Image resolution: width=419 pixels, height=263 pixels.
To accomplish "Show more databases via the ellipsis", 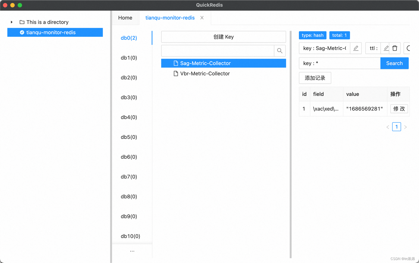I will coord(132,251).
